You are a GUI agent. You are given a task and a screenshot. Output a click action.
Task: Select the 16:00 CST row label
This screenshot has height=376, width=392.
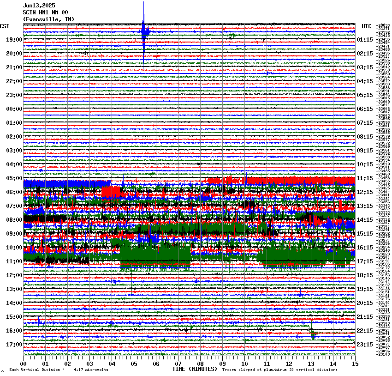coord(14,331)
